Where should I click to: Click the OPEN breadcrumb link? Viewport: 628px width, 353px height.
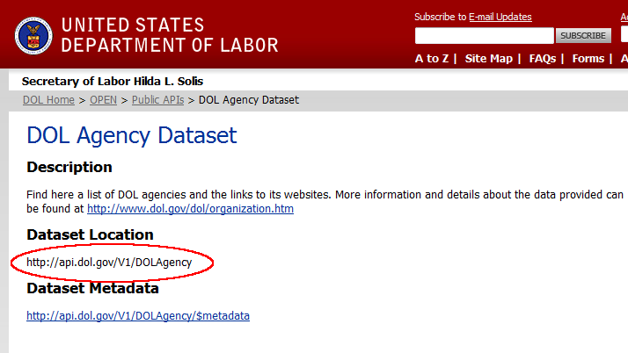click(x=103, y=100)
